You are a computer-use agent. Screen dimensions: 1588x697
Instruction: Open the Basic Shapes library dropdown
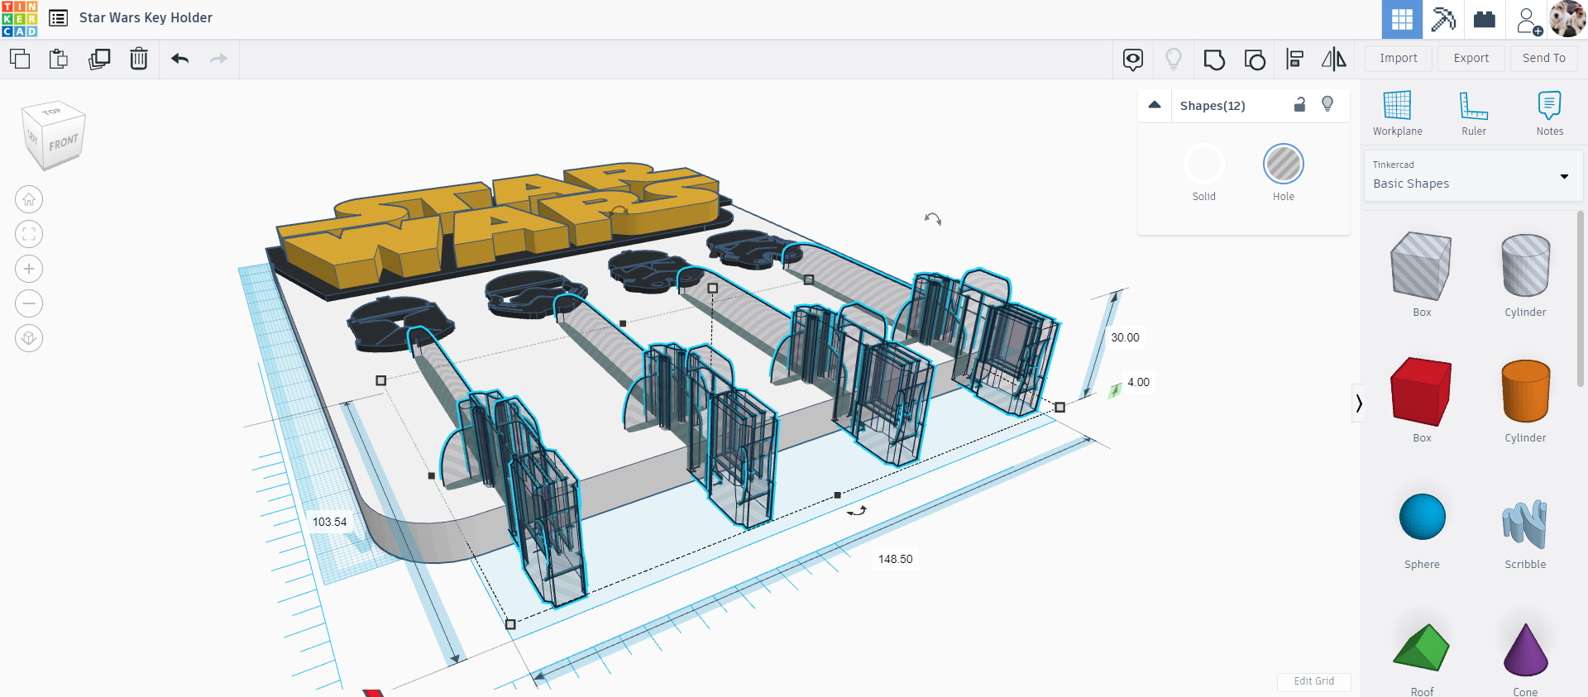[1473, 175]
